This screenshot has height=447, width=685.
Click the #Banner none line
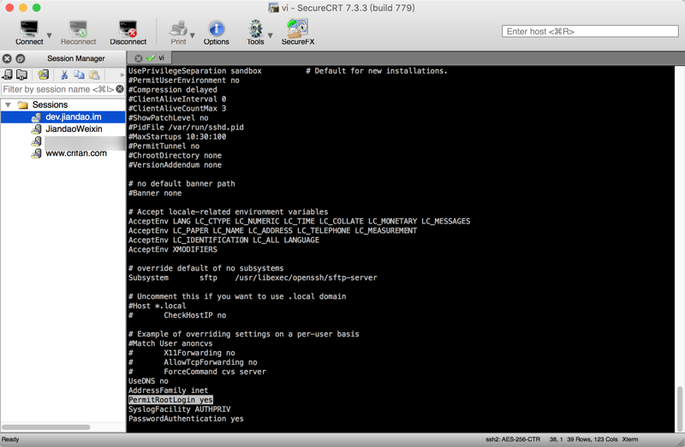coord(155,194)
